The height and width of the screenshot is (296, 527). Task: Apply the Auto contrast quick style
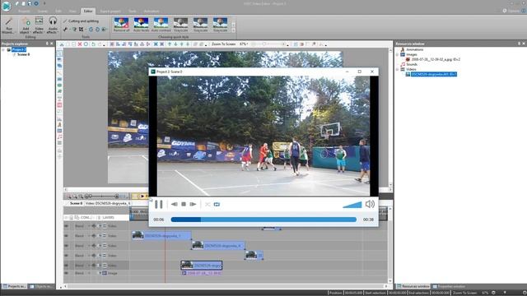(161, 25)
